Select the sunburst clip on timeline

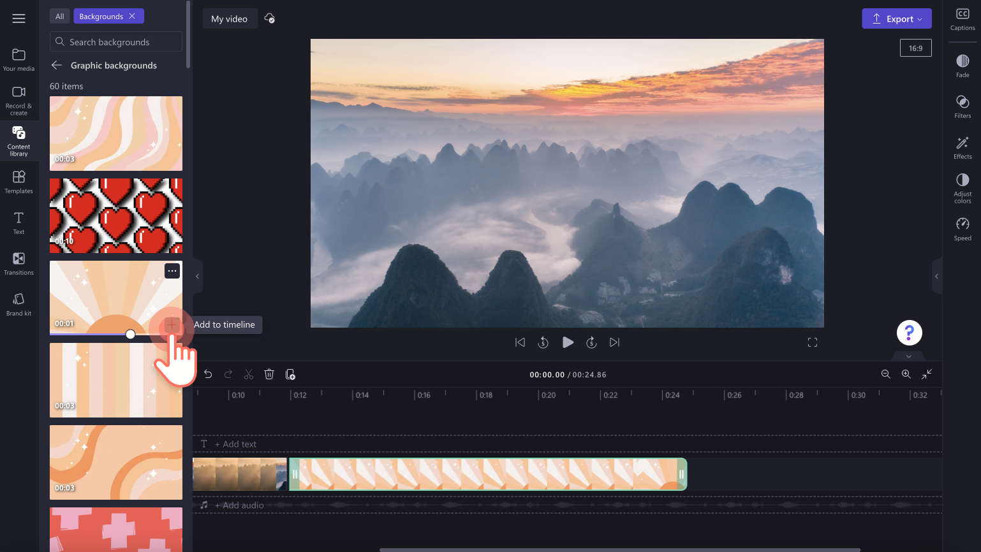pyautogui.click(x=488, y=474)
